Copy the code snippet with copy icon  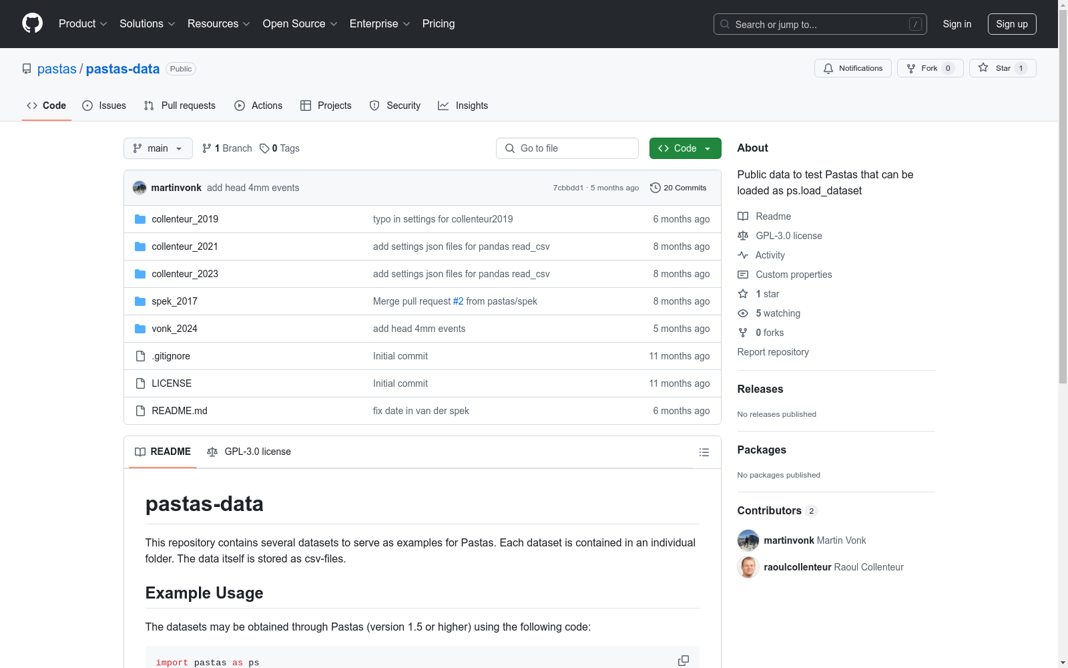click(684, 661)
